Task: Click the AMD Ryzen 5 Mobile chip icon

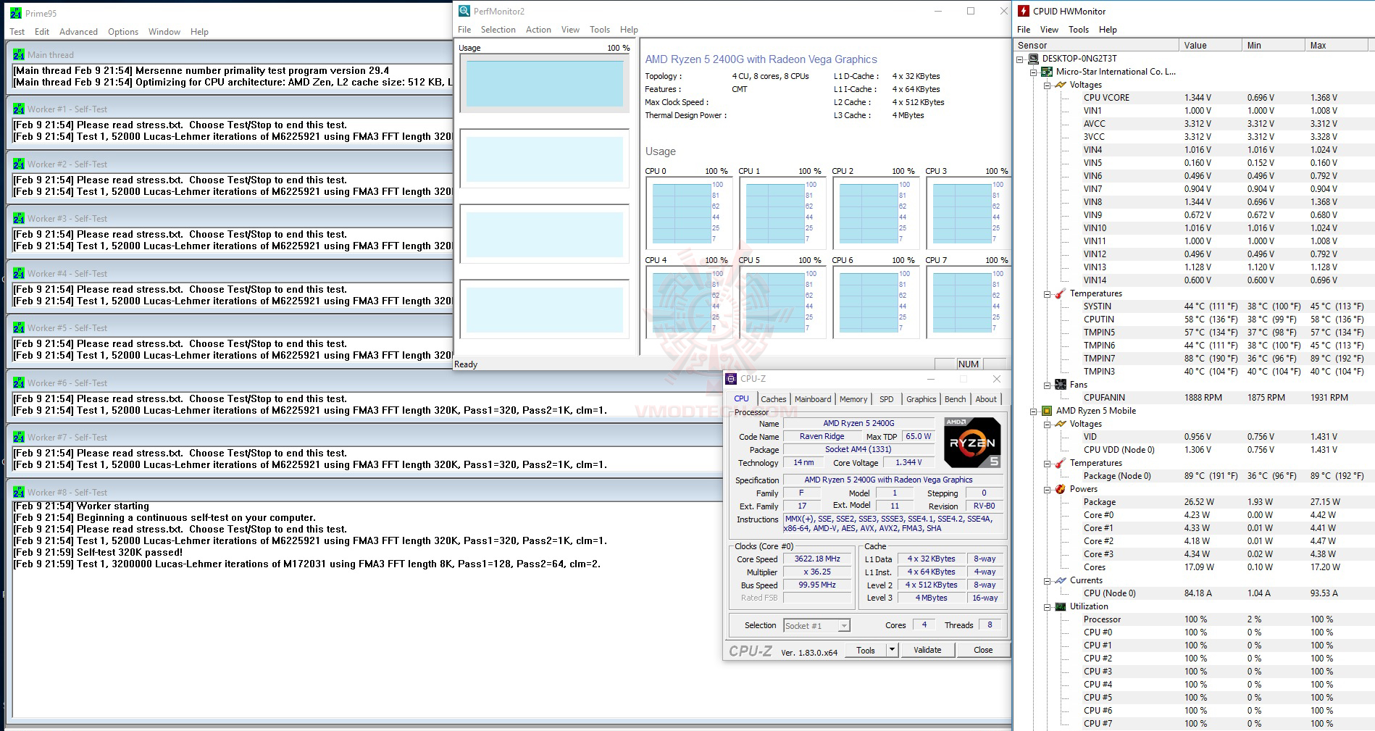Action: coord(1047,411)
